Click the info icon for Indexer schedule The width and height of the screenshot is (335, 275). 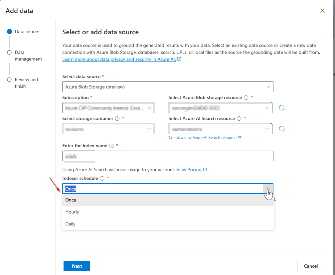(x=101, y=179)
